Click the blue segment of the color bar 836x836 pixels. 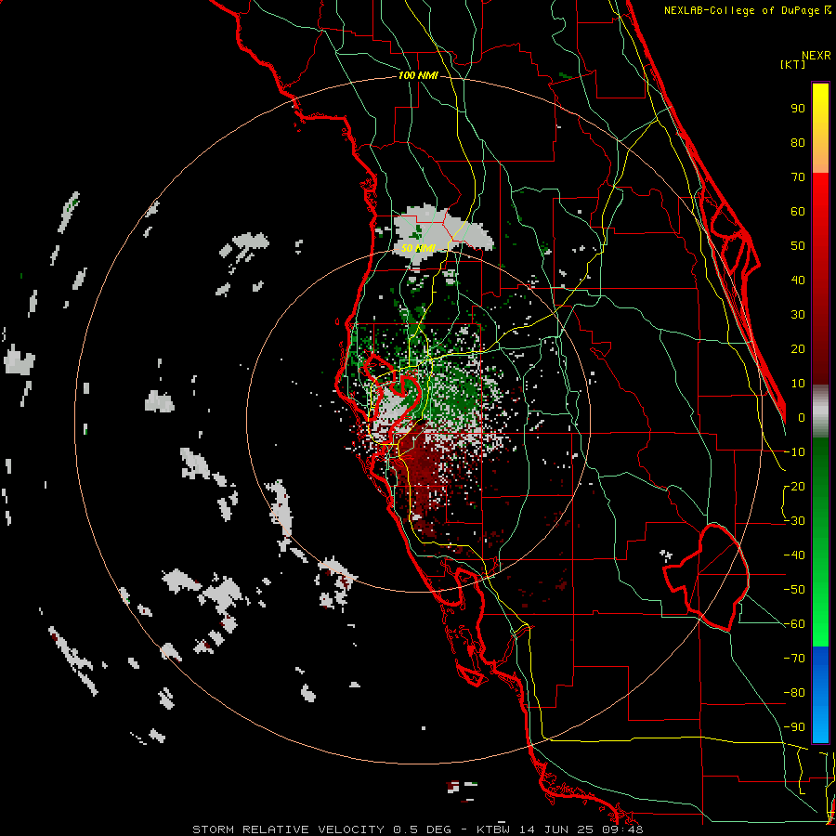click(820, 694)
